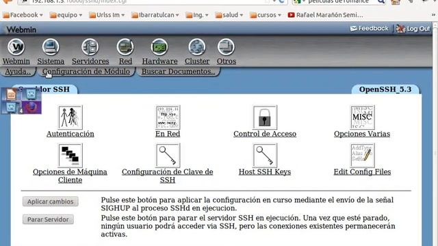Click the Feedback link in Webmin header
The image size is (438, 246).
(x=373, y=29)
